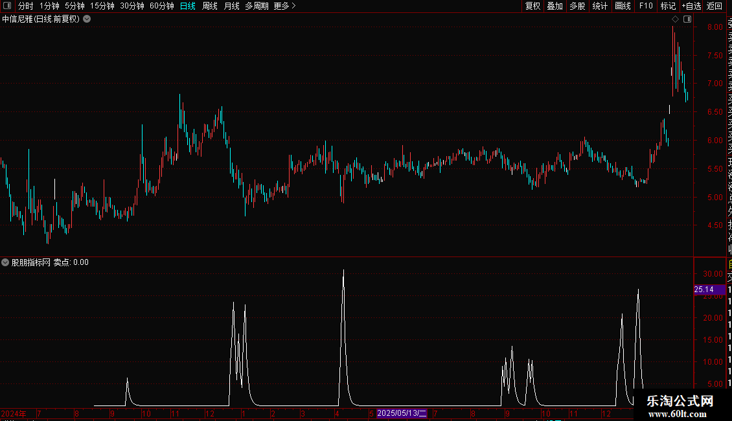Click the 标记 mark button

pyautogui.click(x=668, y=6)
